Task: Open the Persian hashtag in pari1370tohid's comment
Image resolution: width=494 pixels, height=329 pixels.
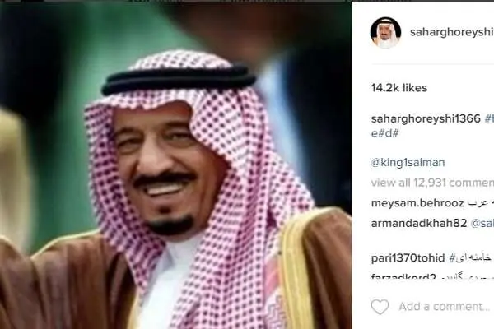Action: [471, 258]
